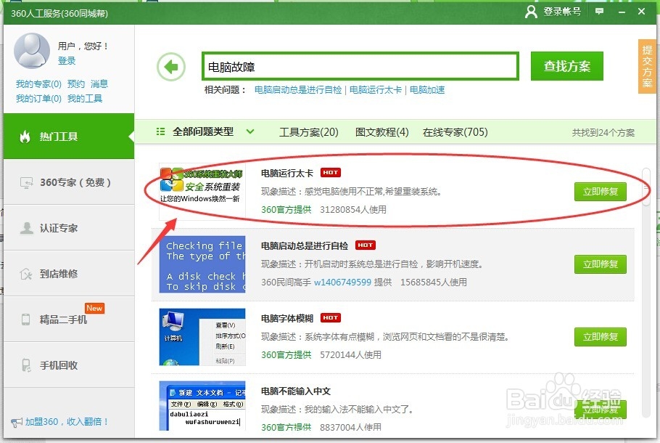Click the green back arrow above the results
Viewport: 660px width, 443px height.
tap(172, 67)
